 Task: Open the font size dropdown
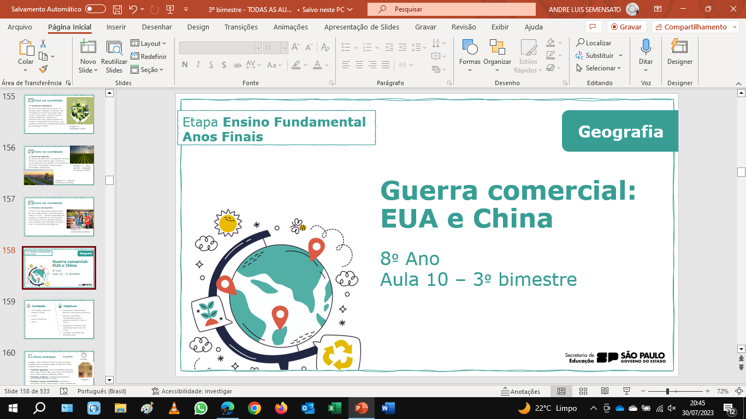click(284, 48)
